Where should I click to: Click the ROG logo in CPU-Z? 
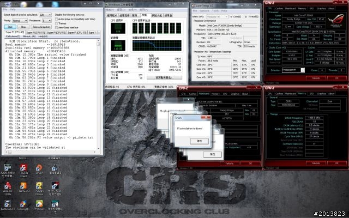pos(336,20)
